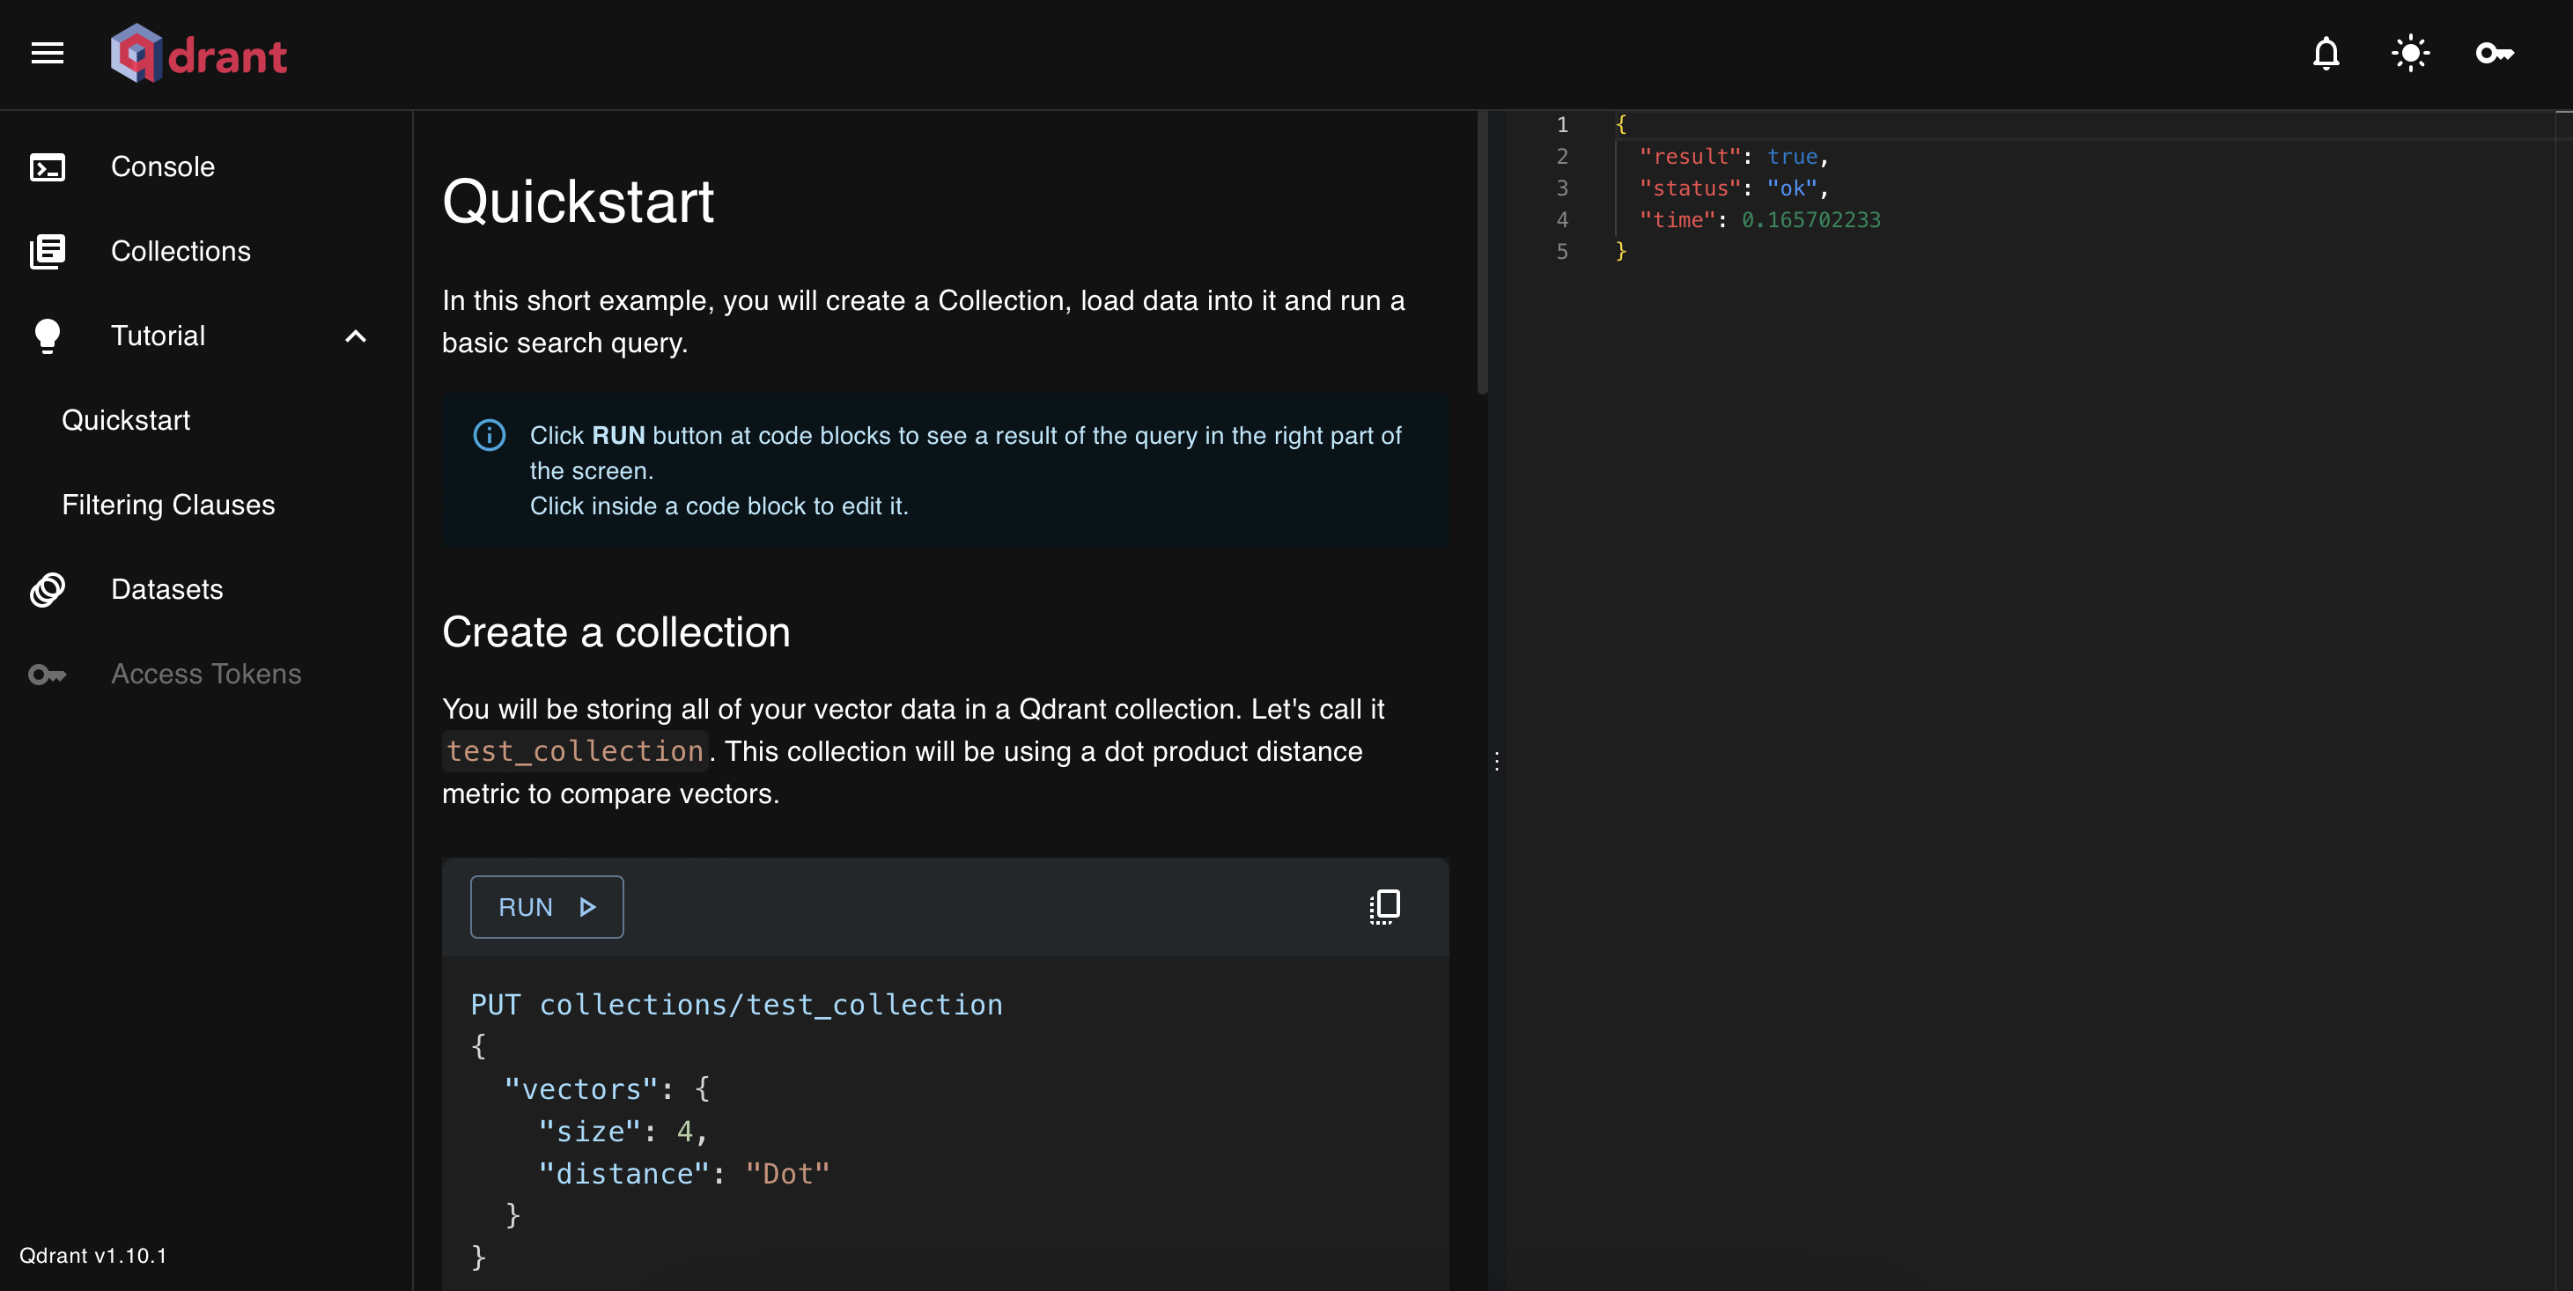Expand the result panel divider handle
Viewport: 2573px width, 1291px height.
pyautogui.click(x=1497, y=762)
